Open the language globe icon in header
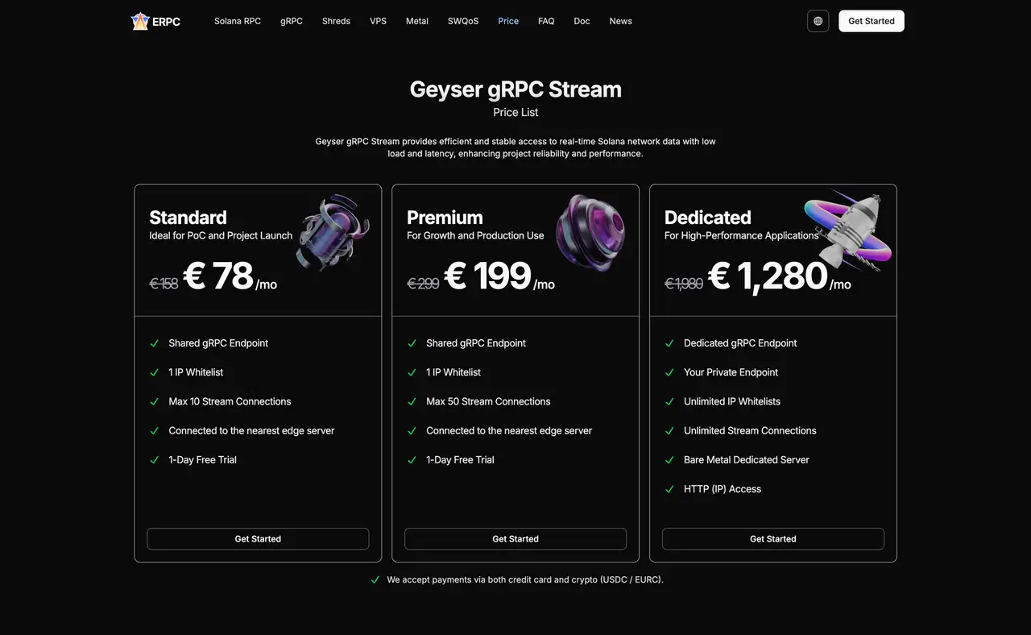The width and height of the screenshot is (1031, 635). pos(818,20)
